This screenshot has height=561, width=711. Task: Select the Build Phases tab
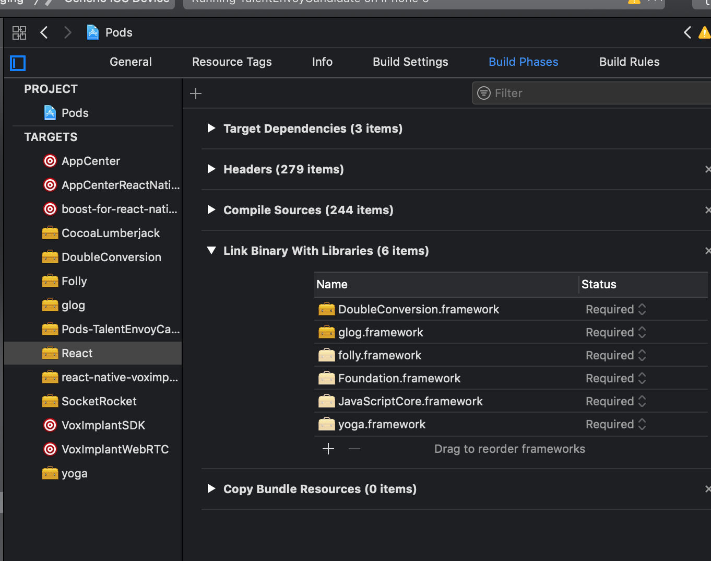(523, 62)
